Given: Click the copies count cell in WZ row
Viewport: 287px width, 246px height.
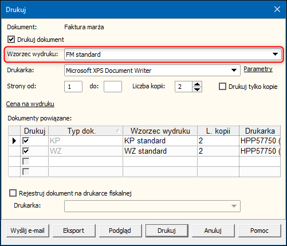Looking at the screenshot, I should [218, 151].
